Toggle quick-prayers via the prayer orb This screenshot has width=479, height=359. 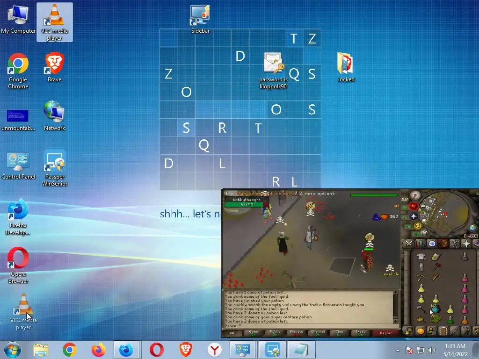414,216
